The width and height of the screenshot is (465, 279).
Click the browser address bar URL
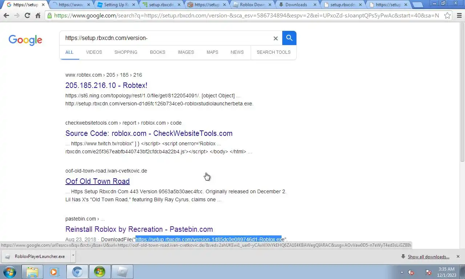coord(246,16)
